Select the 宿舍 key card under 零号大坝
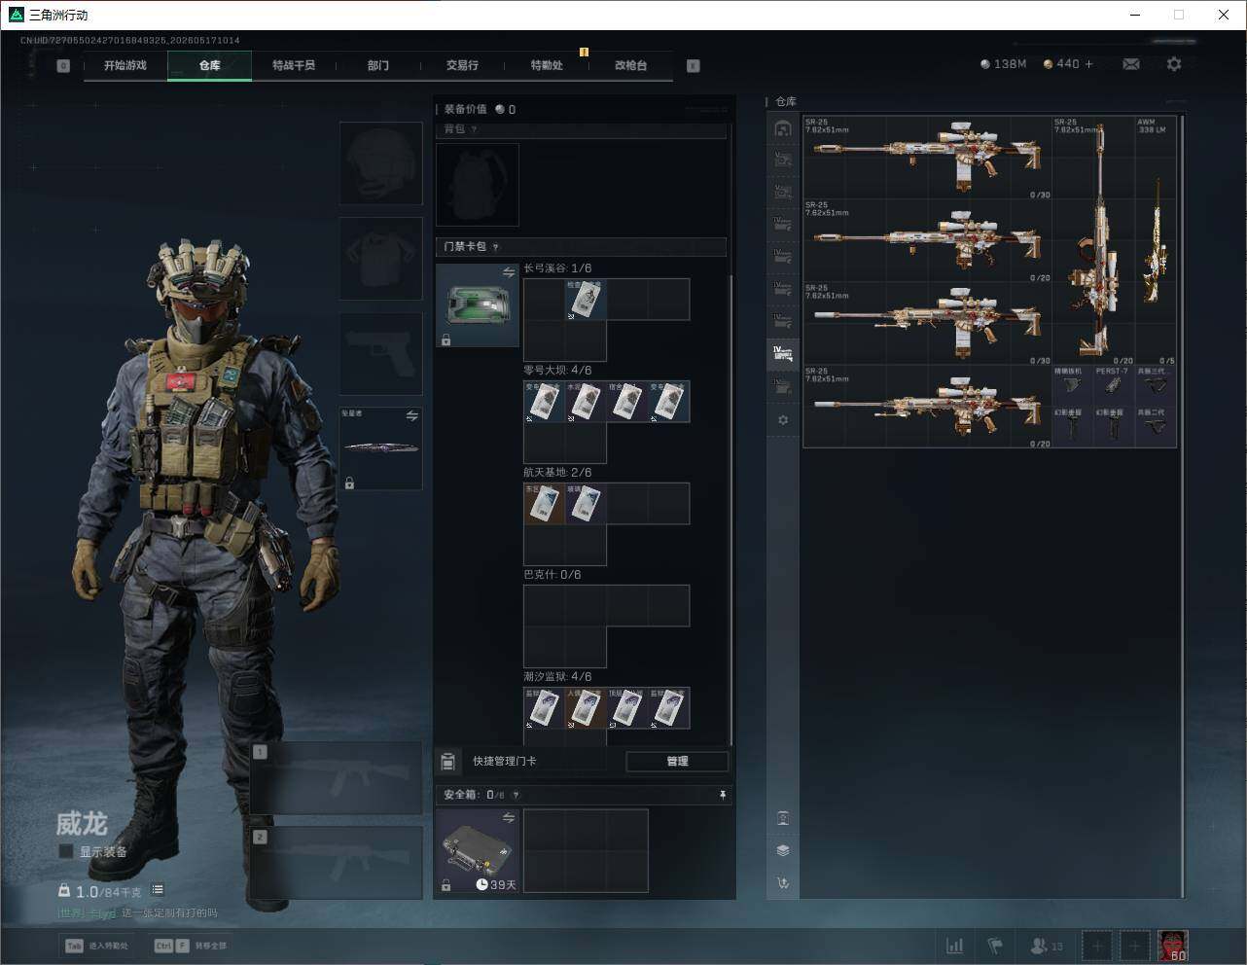The height and width of the screenshot is (965, 1247). pyautogui.click(x=627, y=402)
